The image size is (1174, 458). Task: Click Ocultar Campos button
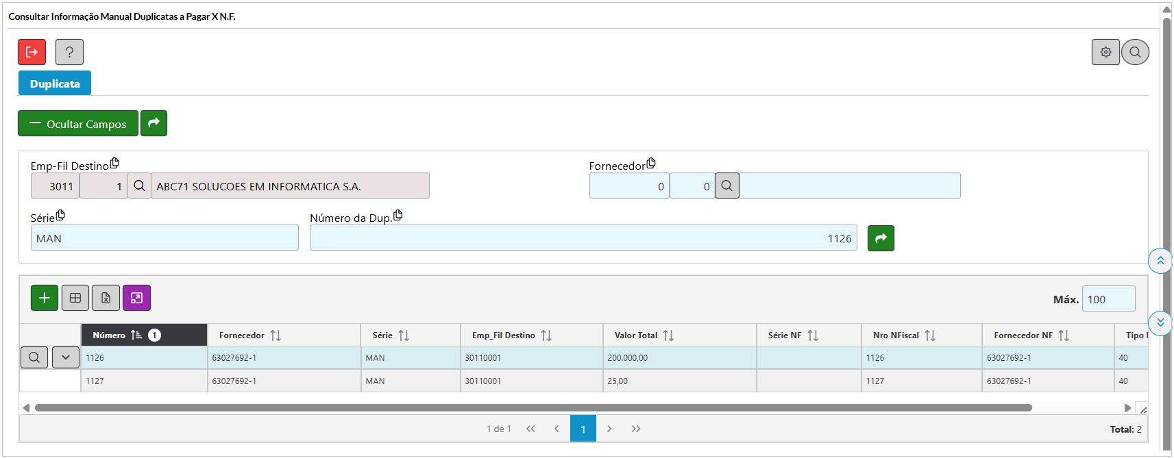pyautogui.click(x=78, y=124)
